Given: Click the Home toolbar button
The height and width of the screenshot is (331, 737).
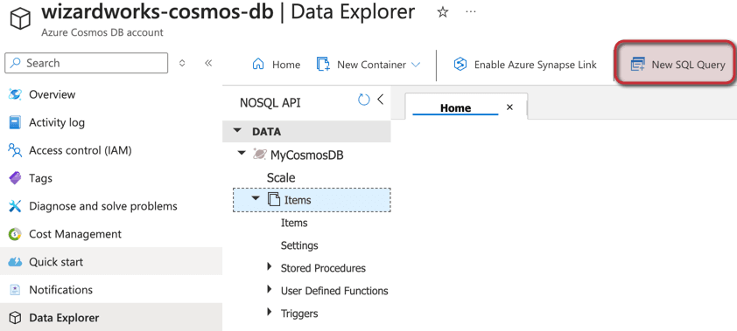Looking at the screenshot, I should pos(277,65).
